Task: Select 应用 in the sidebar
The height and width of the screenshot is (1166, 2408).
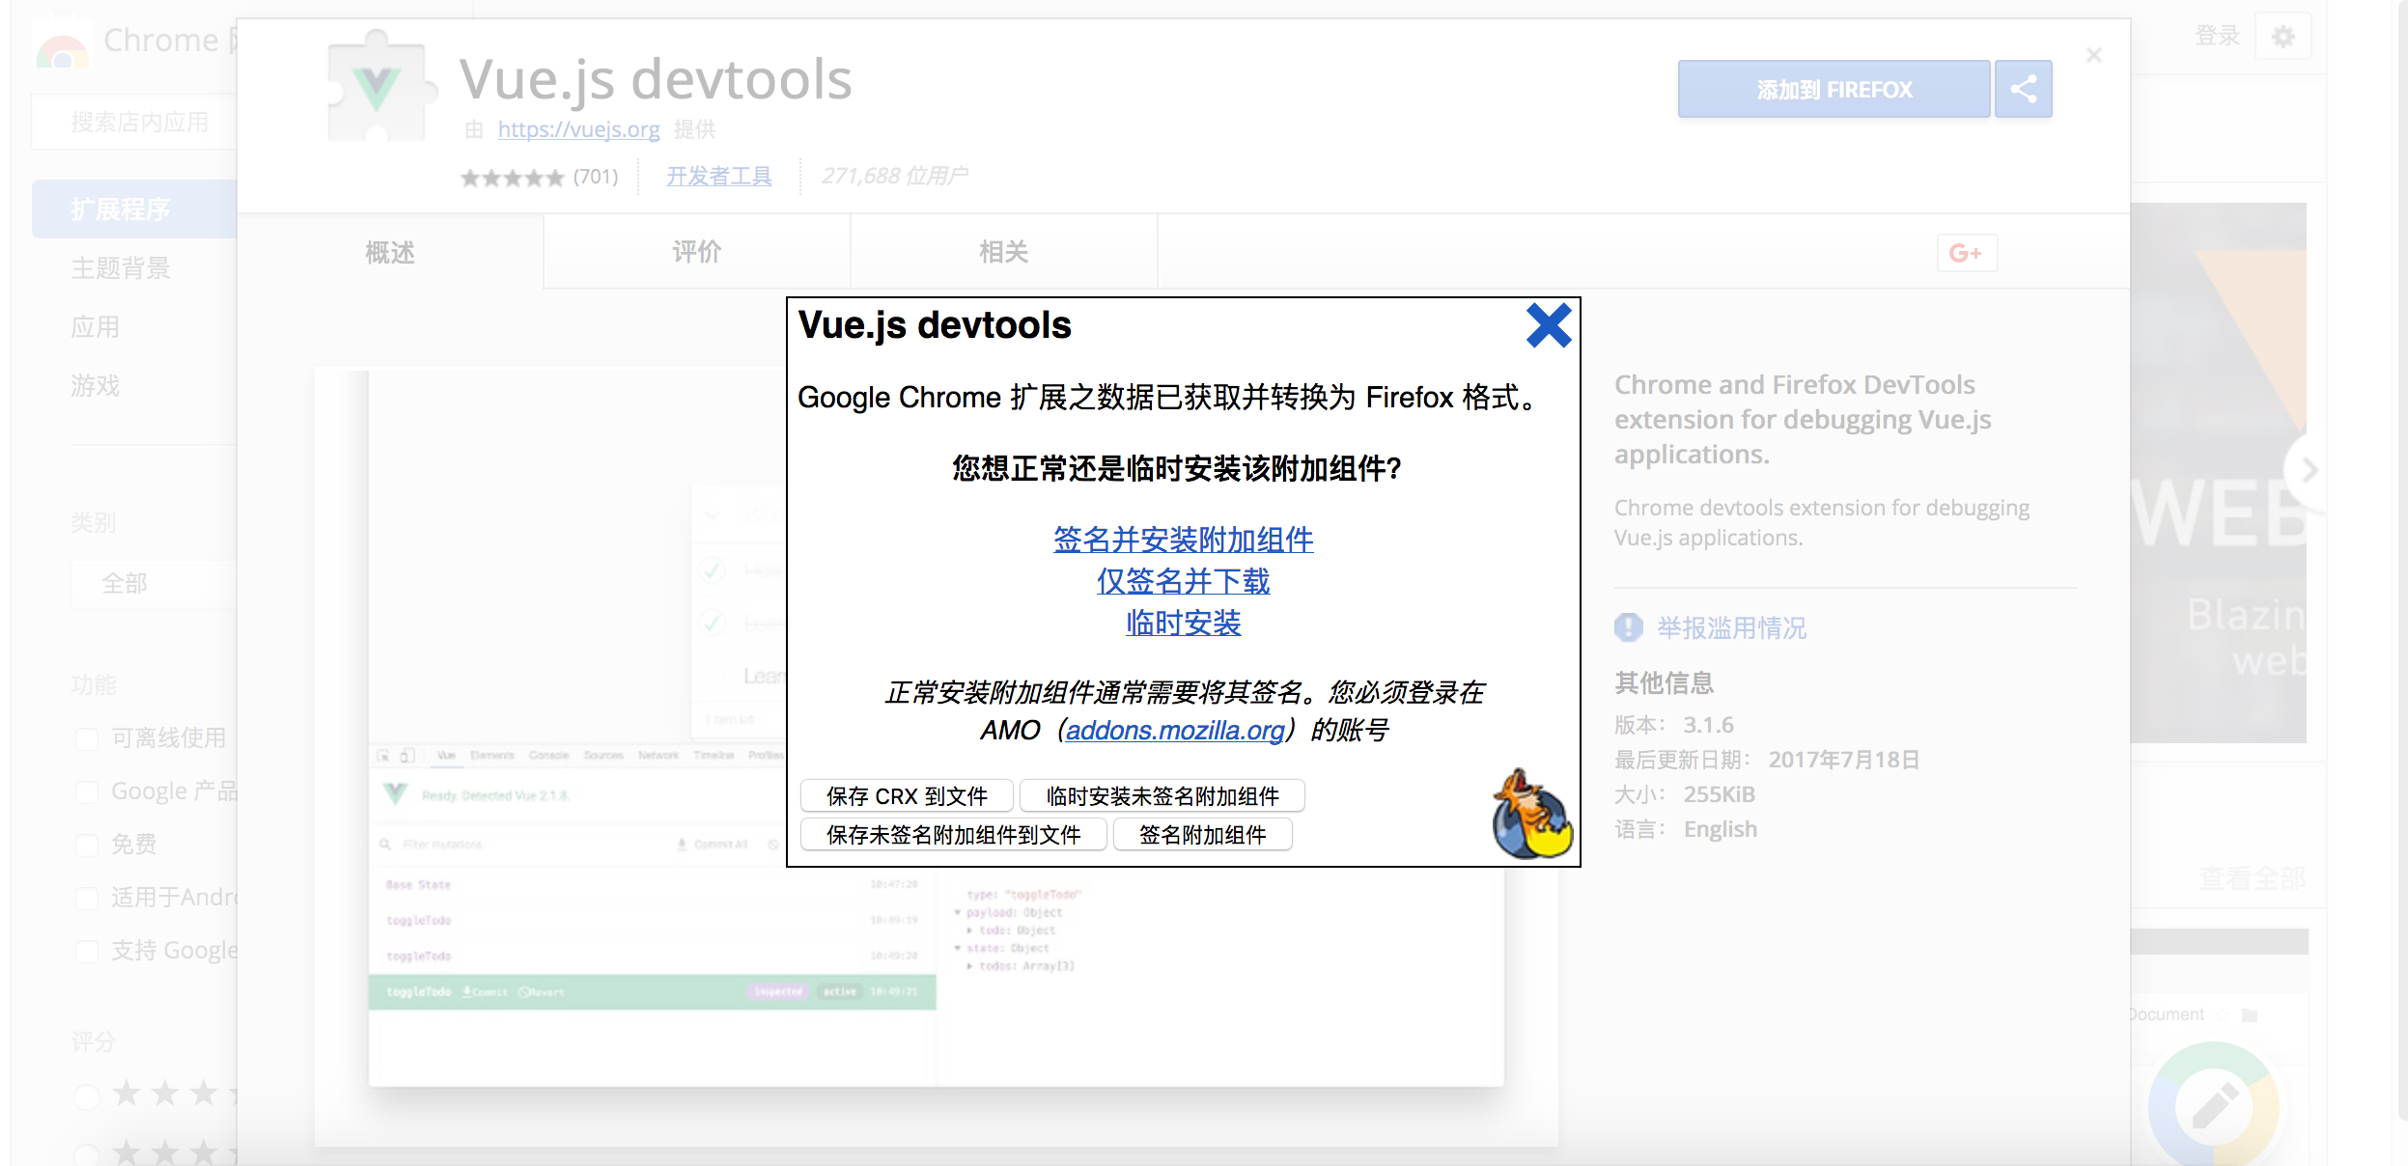Action: click(96, 327)
